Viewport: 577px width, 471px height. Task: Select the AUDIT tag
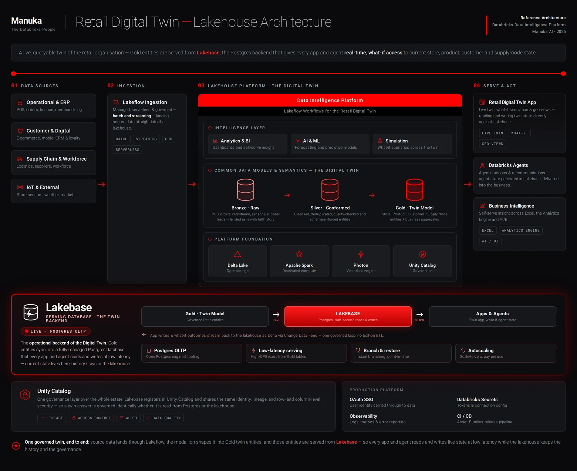pyautogui.click(x=128, y=418)
